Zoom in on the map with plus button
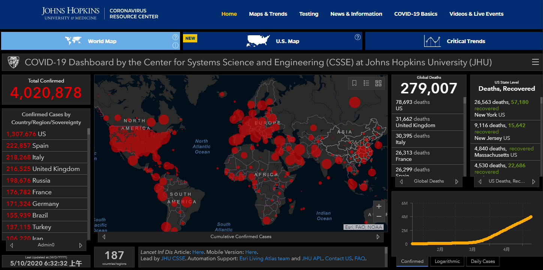Image resolution: width=543 pixels, height=270 pixels. 379,206
